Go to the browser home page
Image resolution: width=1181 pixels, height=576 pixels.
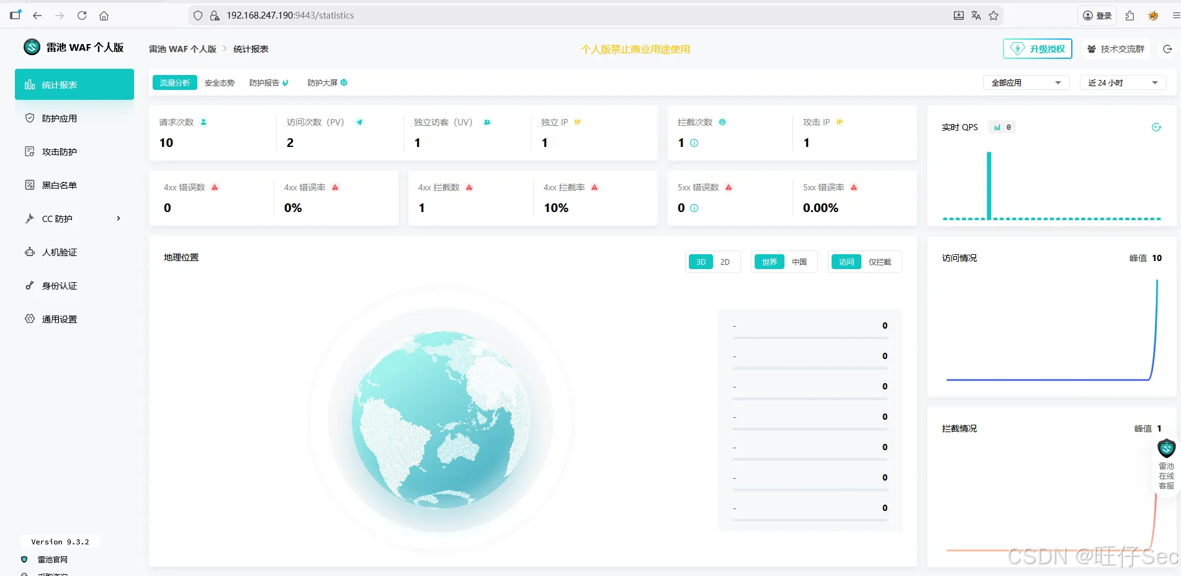coord(104,16)
